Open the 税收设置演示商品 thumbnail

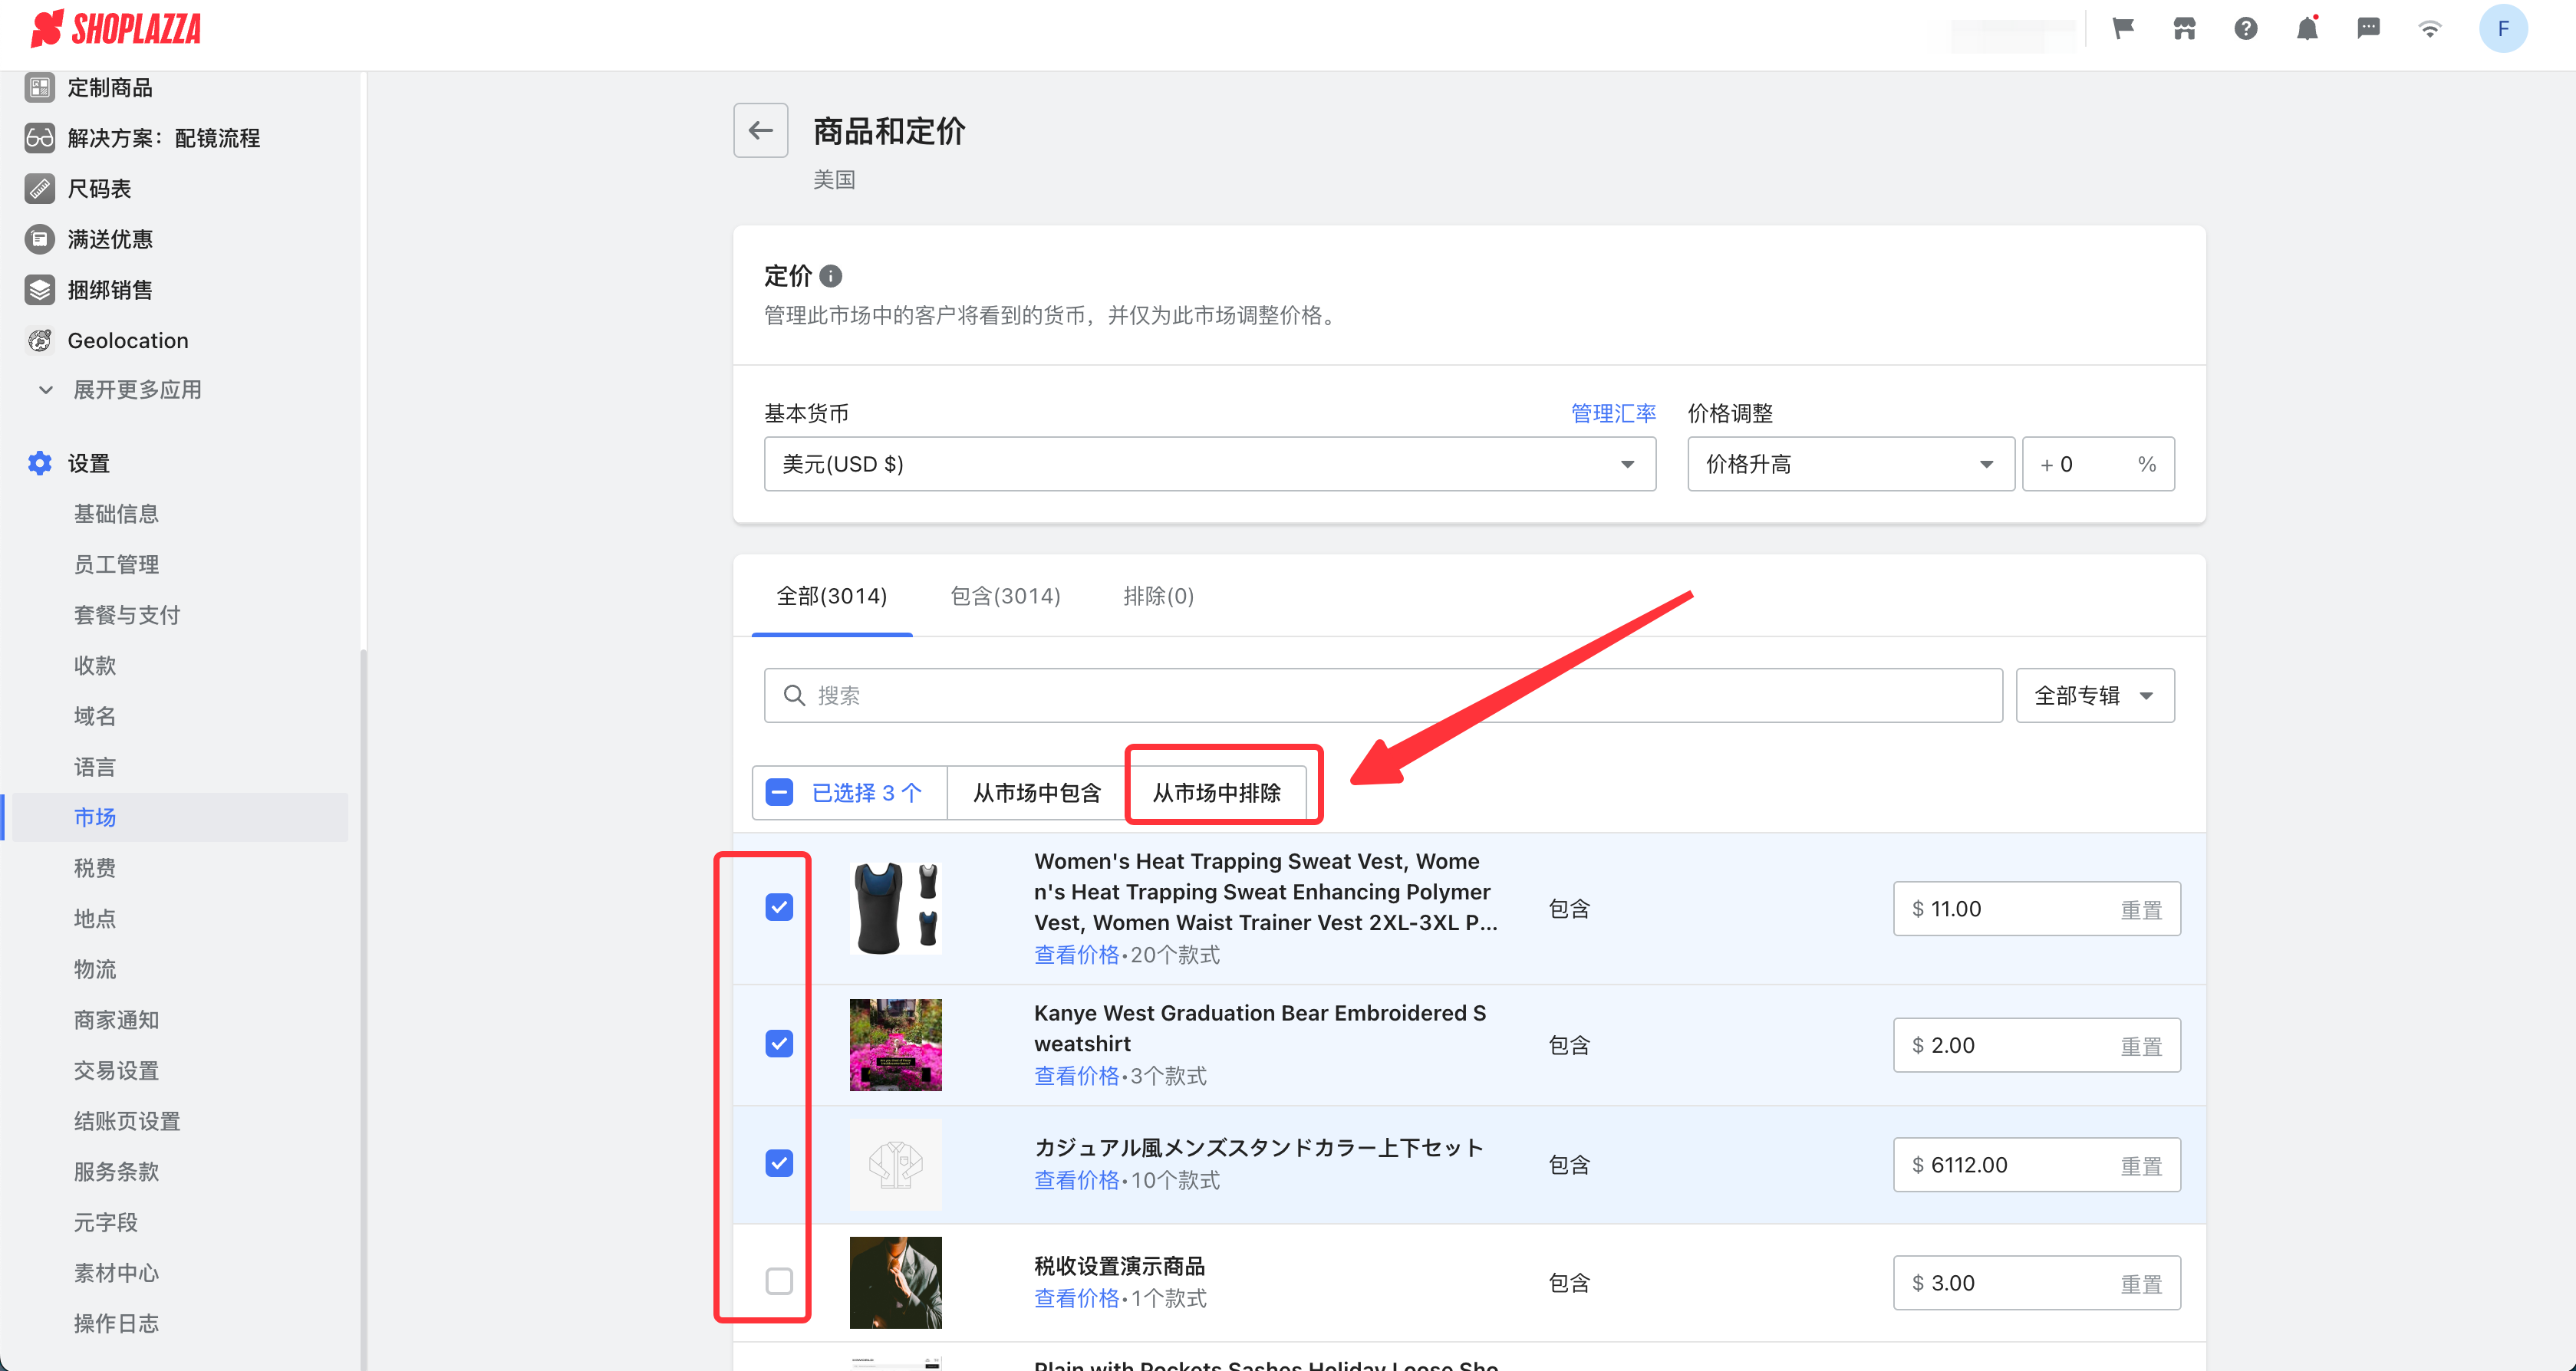895,1282
